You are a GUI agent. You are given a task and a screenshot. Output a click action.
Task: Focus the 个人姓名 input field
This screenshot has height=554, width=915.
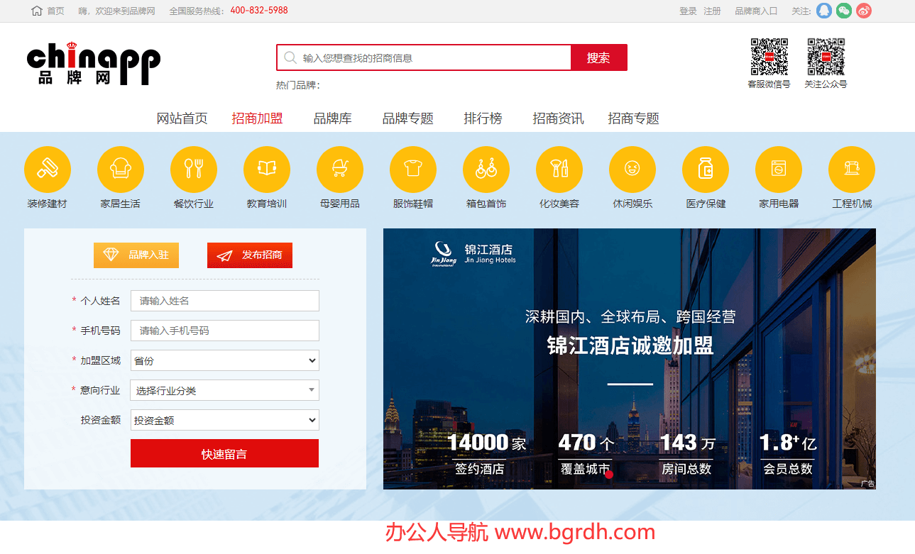(225, 301)
